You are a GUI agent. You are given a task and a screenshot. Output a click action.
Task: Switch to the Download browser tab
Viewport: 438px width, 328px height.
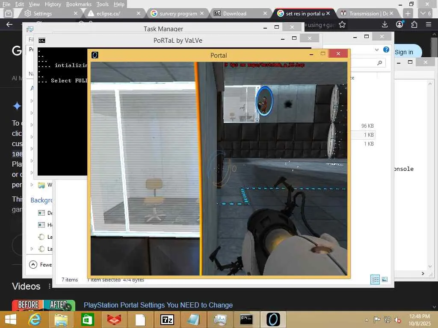tap(240, 13)
